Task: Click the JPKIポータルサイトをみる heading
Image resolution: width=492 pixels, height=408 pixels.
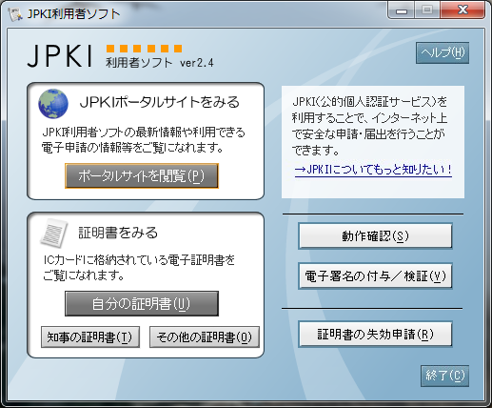Action: [x=160, y=103]
